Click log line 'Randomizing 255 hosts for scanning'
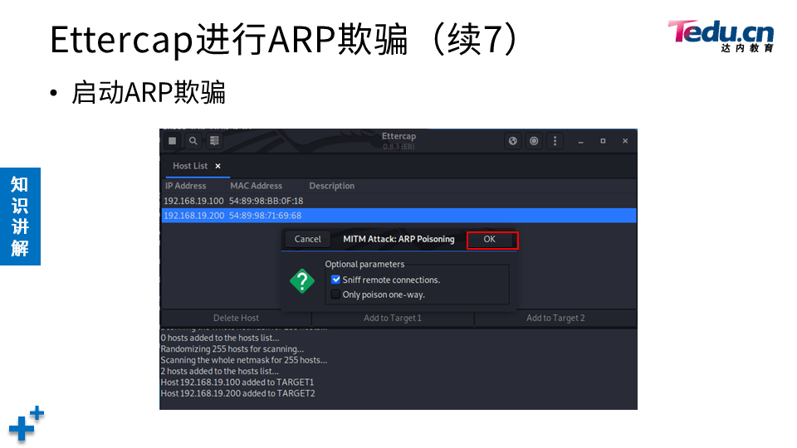This screenshot has height=448, width=797. pos(232,349)
